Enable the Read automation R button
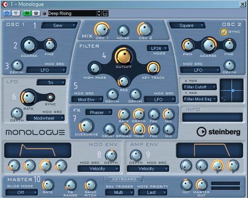The height and width of the screenshot is (198, 248). 27,13
